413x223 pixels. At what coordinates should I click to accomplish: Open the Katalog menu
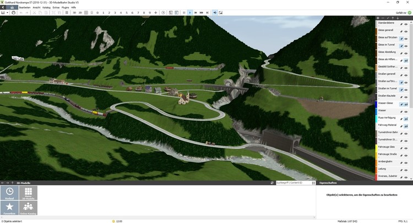point(47,8)
